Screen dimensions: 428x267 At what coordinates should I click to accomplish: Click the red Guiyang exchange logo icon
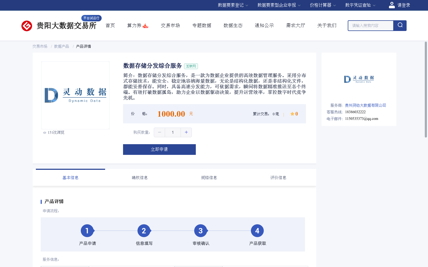pyautogui.click(x=27, y=26)
